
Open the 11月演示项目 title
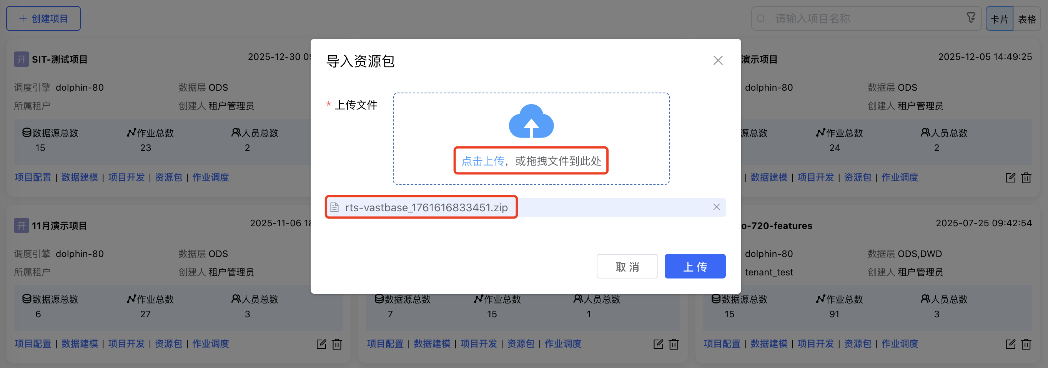[60, 226]
